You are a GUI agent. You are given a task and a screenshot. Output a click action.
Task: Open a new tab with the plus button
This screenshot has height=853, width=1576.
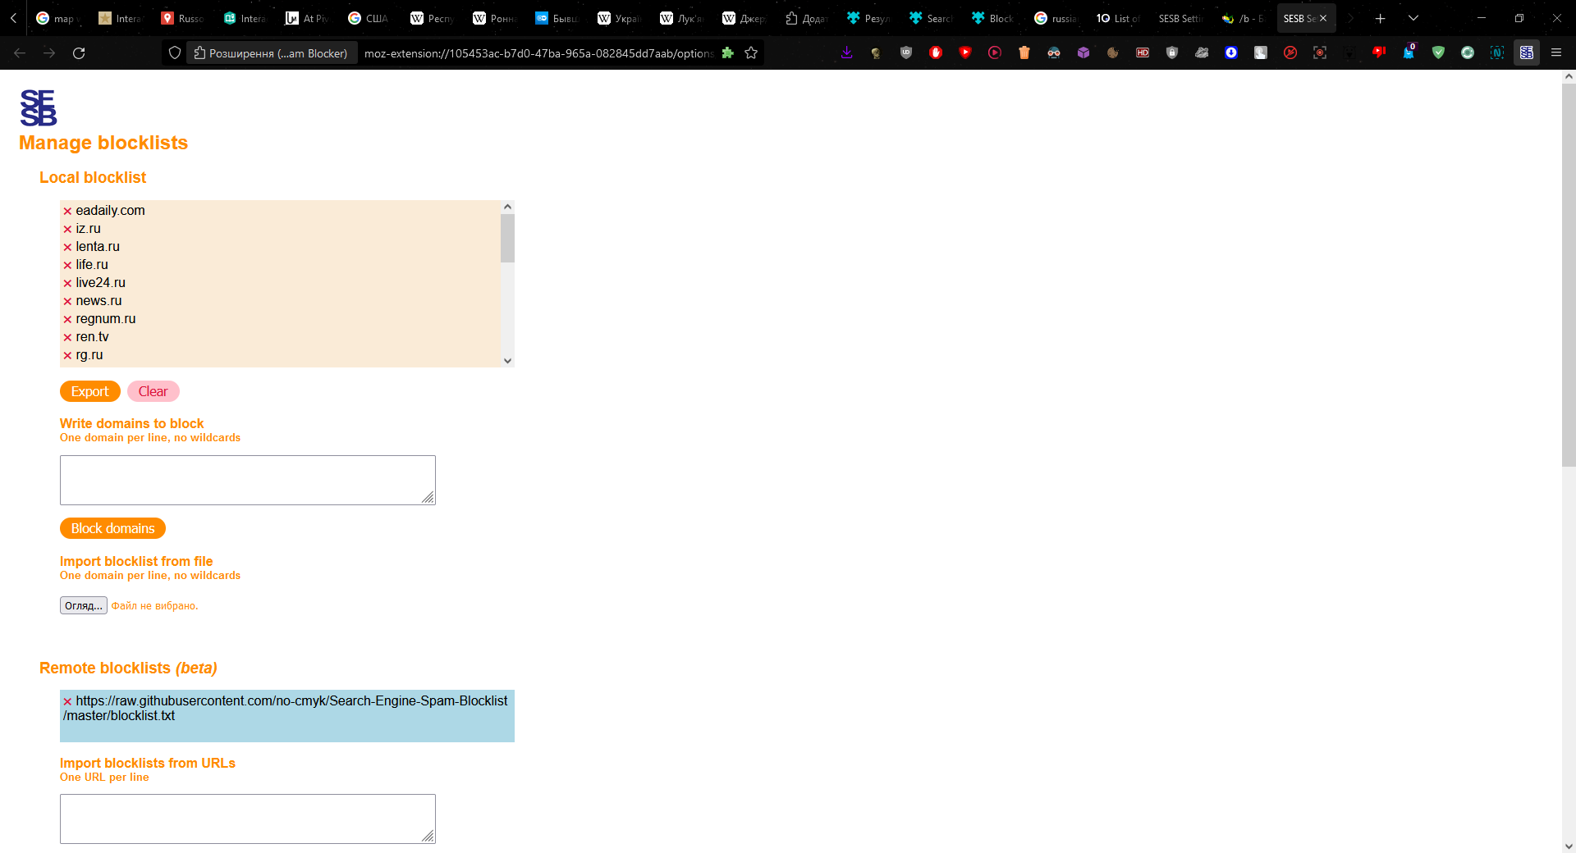tap(1381, 18)
